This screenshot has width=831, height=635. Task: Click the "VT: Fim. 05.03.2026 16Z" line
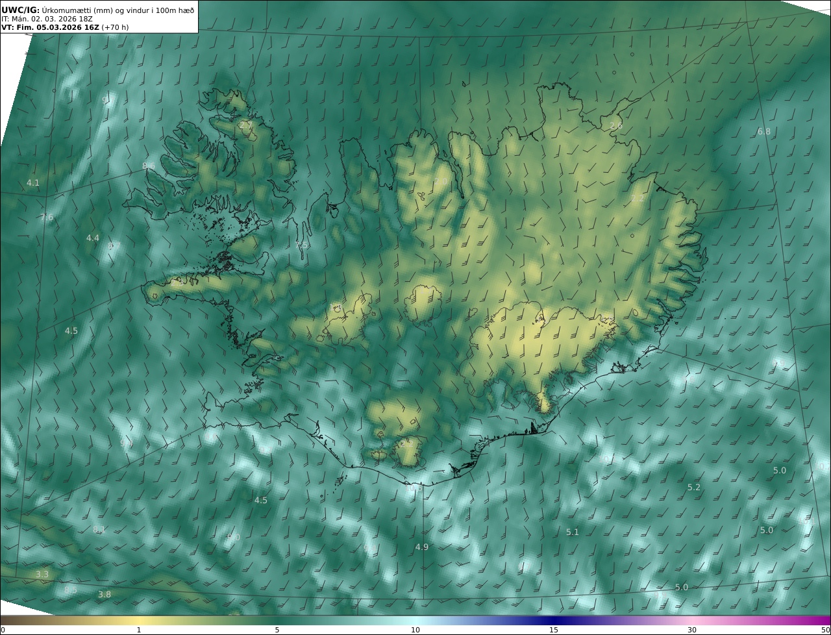[x=65, y=28]
